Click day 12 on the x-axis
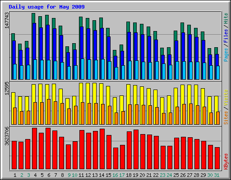The height and width of the screenshot is (180, 231). (88, 175)
